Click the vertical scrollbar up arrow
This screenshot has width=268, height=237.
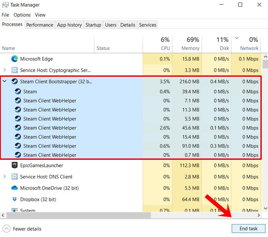pyautogui.click(x=265, y=57)
